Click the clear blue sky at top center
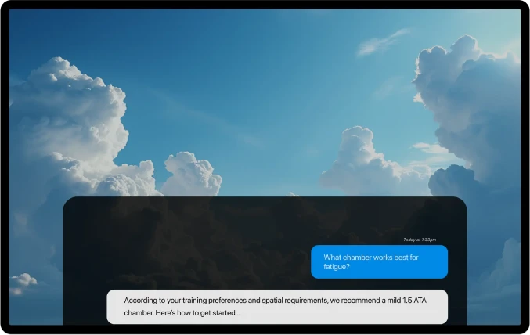The height and width of the screenshot is (335, 530). pos(258,47)
